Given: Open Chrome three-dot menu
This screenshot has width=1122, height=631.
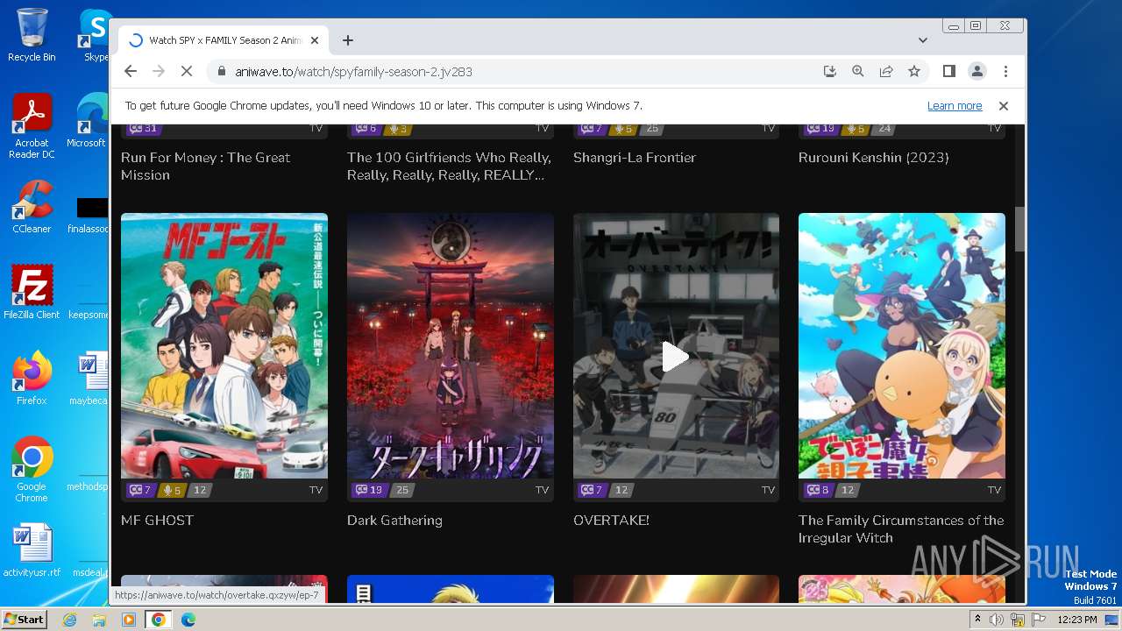Looking at the screenshot, I should pyautogui.click(x=1005, y=72).
